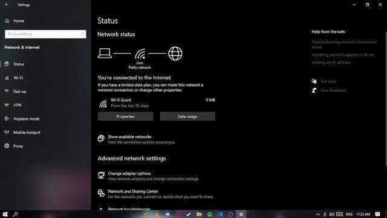Click the Change adapter options monitor icon
This screenshot has height=218, width=387.
(x=101, y=175)
